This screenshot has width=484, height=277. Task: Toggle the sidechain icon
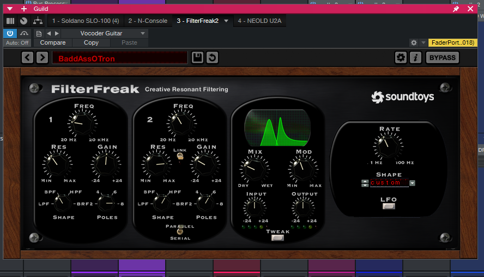point(24,33)
